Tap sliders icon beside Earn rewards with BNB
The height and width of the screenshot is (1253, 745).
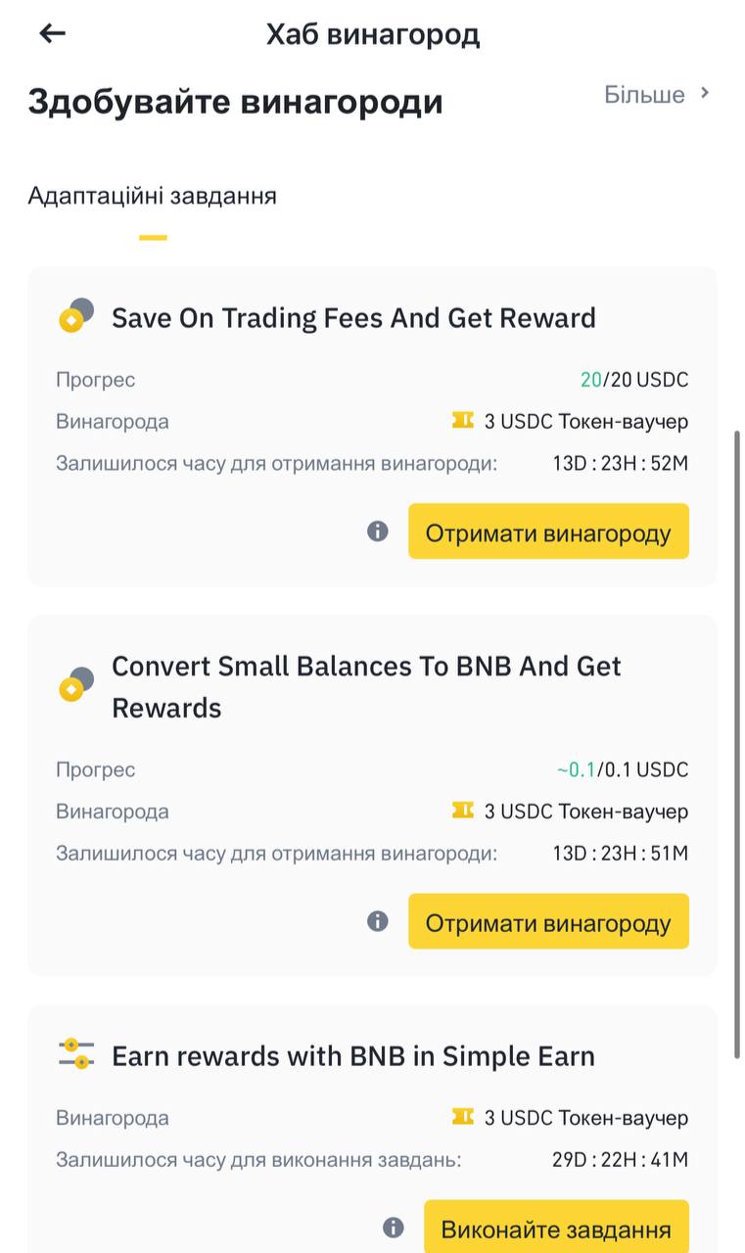[76, 1054]
